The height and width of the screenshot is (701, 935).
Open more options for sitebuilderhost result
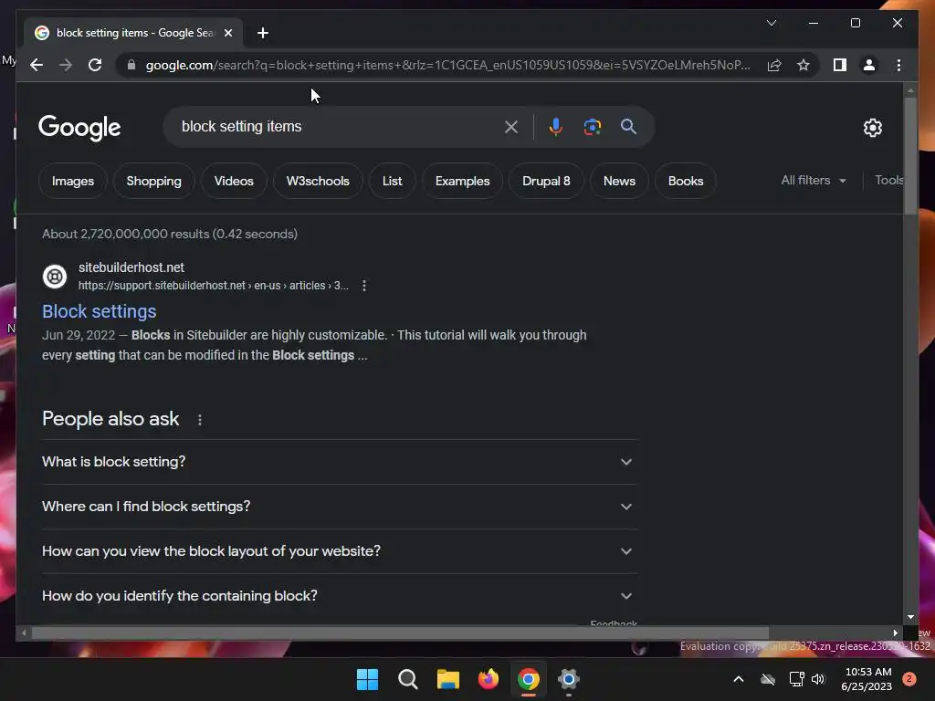(363, 286)
